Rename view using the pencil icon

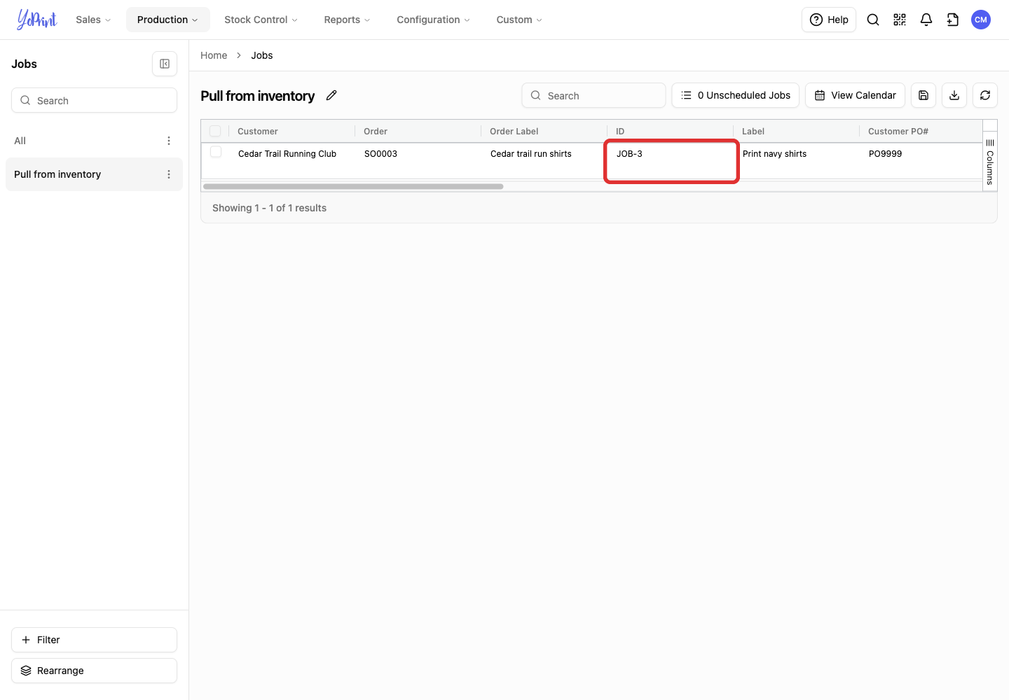[331, 95]
